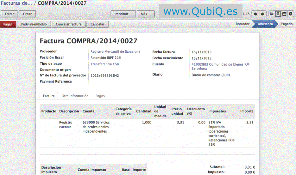296x175 pixels.
Task: Switch to Otra información tab
Action: (75, 96)
